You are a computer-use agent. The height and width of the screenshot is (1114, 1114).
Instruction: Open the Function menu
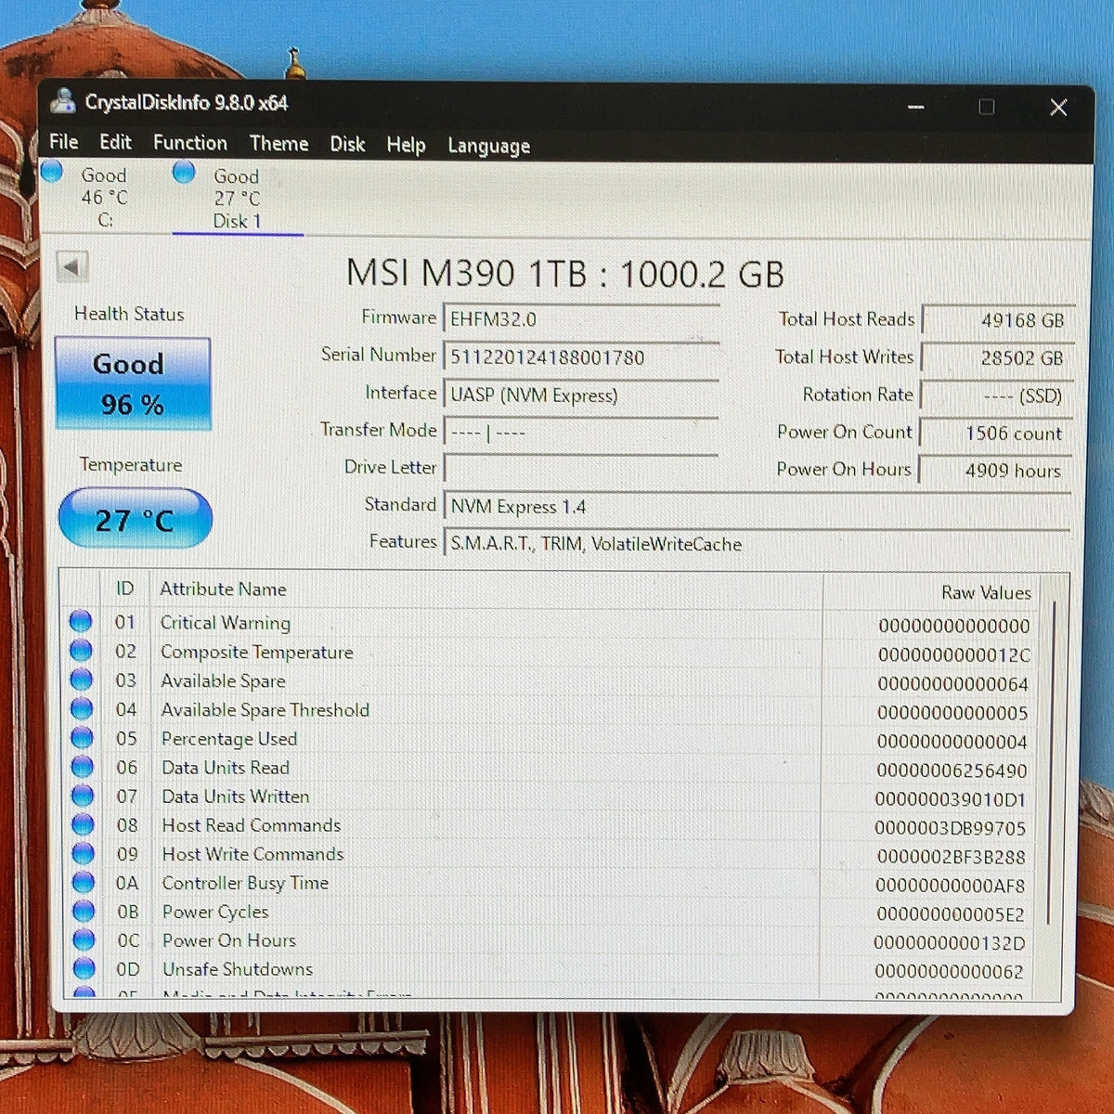190,143
